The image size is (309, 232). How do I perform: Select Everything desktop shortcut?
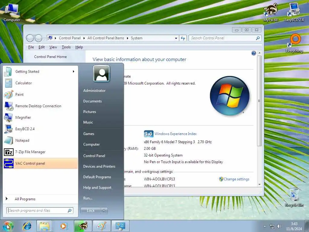click(294, 43)
